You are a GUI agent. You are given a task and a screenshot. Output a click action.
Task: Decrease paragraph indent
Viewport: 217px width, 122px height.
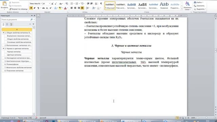88,4
